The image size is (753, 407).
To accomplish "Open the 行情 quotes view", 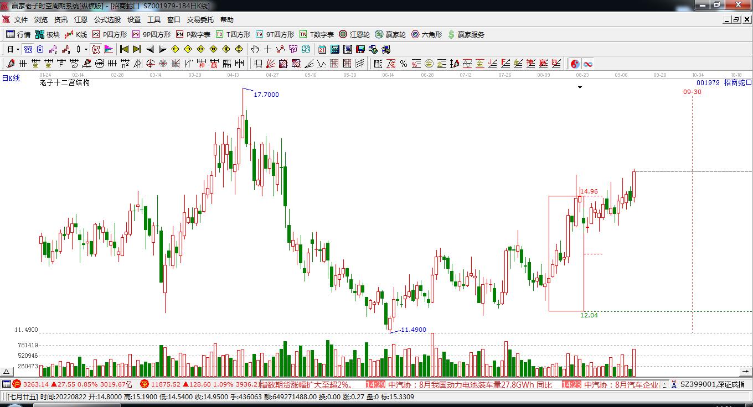I will coord(18,34).
